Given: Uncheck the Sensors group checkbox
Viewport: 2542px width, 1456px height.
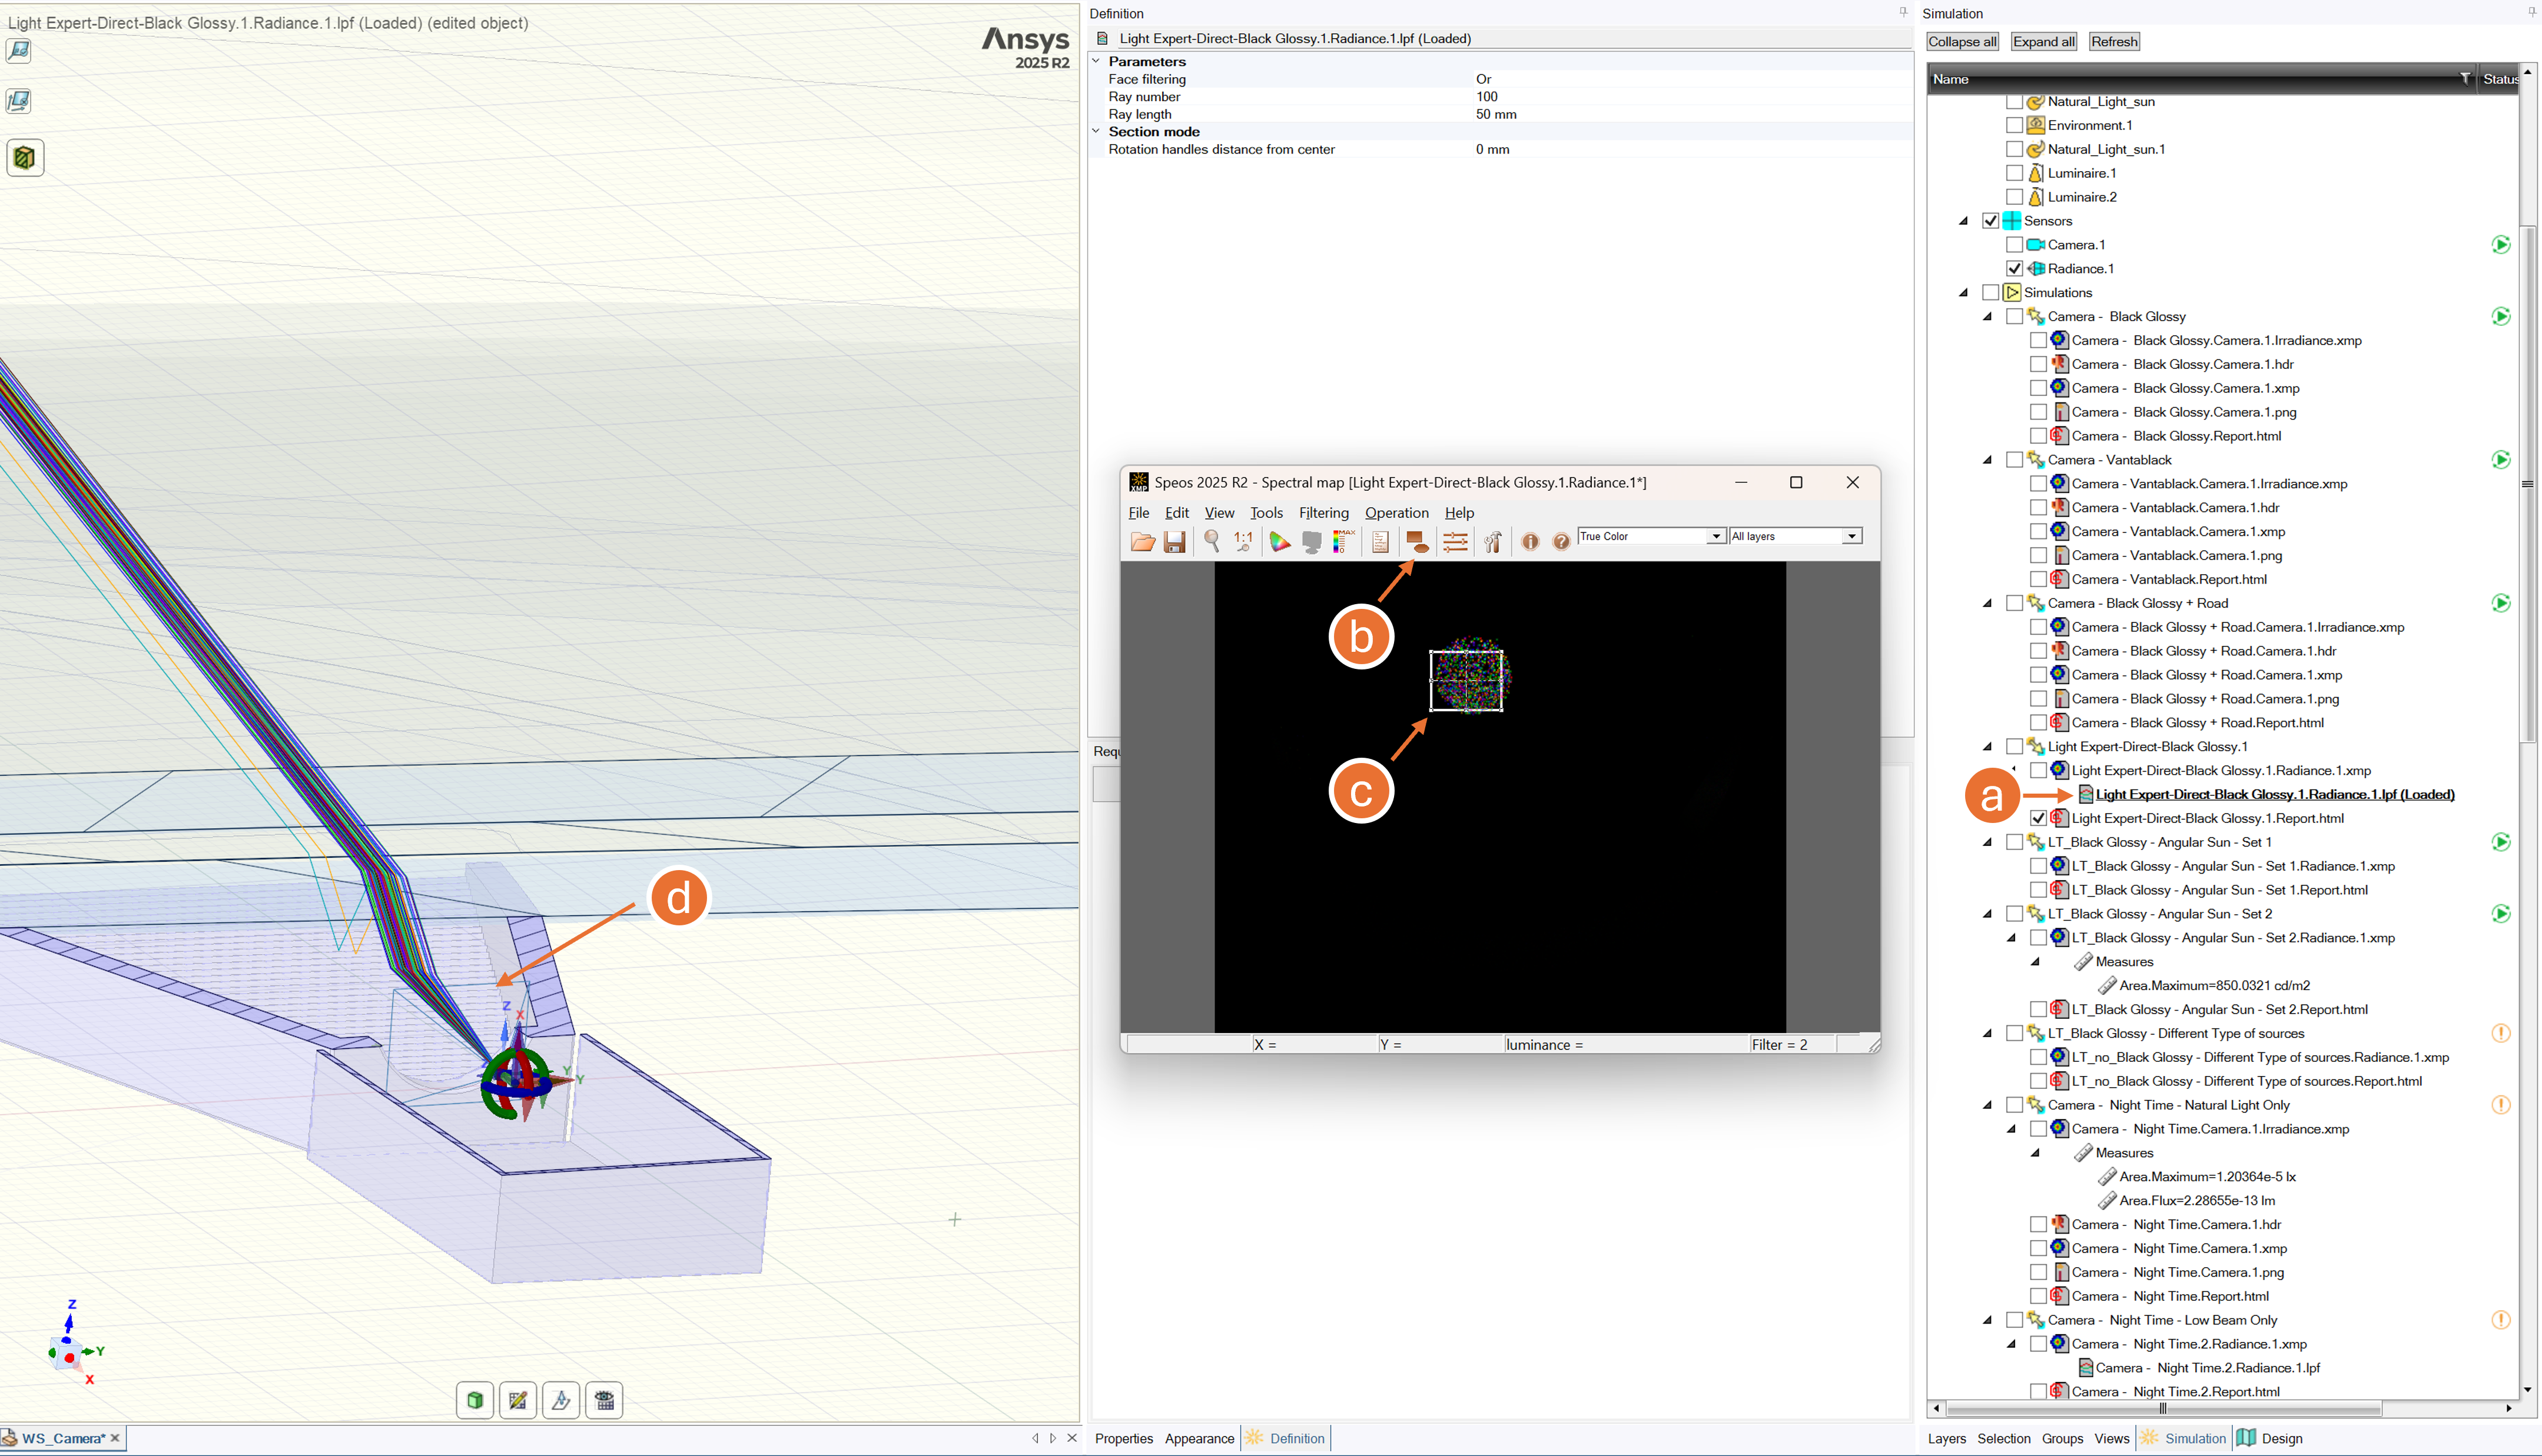Looking at the screenshot, I should coord(1990,221).
